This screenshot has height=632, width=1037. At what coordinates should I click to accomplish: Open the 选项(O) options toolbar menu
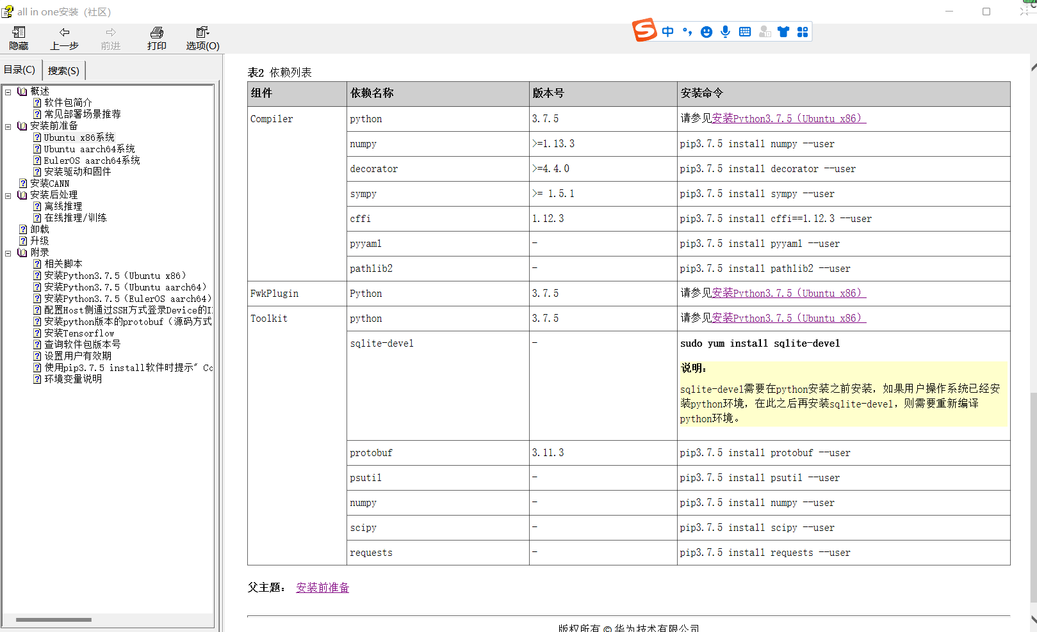click(x=202, y=38)
